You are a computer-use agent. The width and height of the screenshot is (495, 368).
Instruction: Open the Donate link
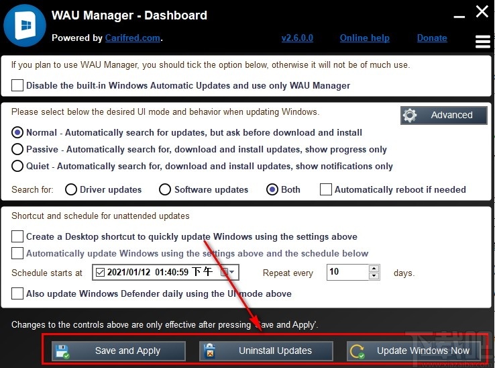pyautogui.click(x=432, y=38)
